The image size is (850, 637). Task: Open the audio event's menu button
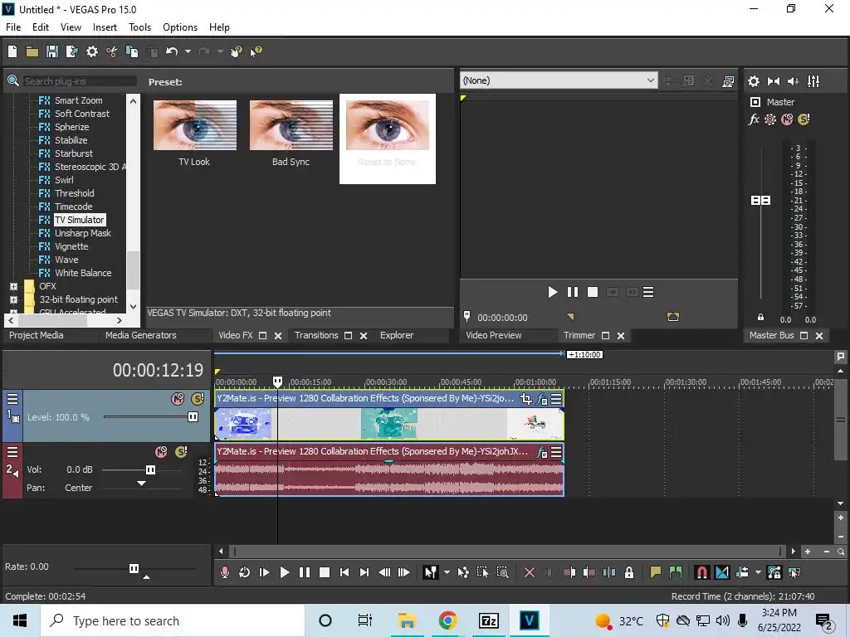click(556, 452)
